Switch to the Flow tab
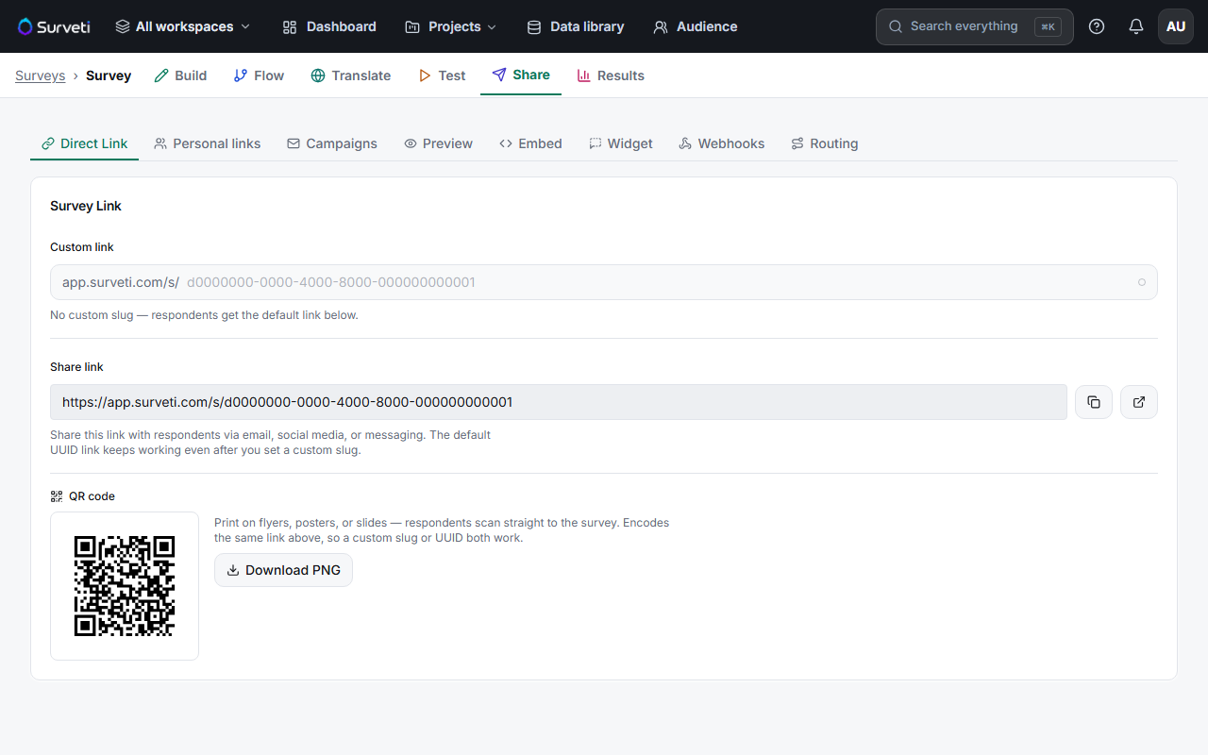The image size is (1208, 755). [x=259, y=75]
